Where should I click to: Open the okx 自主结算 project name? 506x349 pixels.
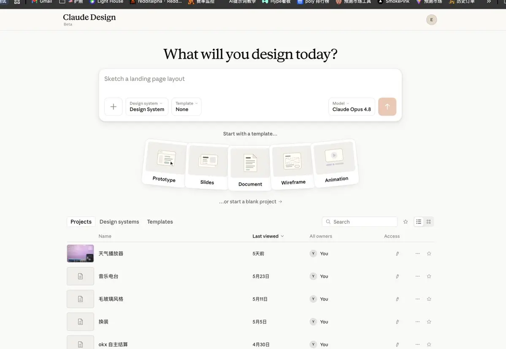point(113,344)
